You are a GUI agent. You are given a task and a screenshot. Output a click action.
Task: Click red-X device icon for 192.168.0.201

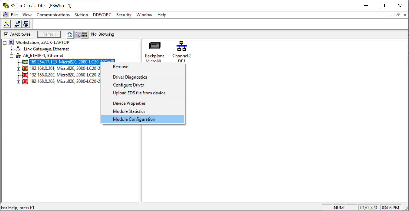click(25, 69)
